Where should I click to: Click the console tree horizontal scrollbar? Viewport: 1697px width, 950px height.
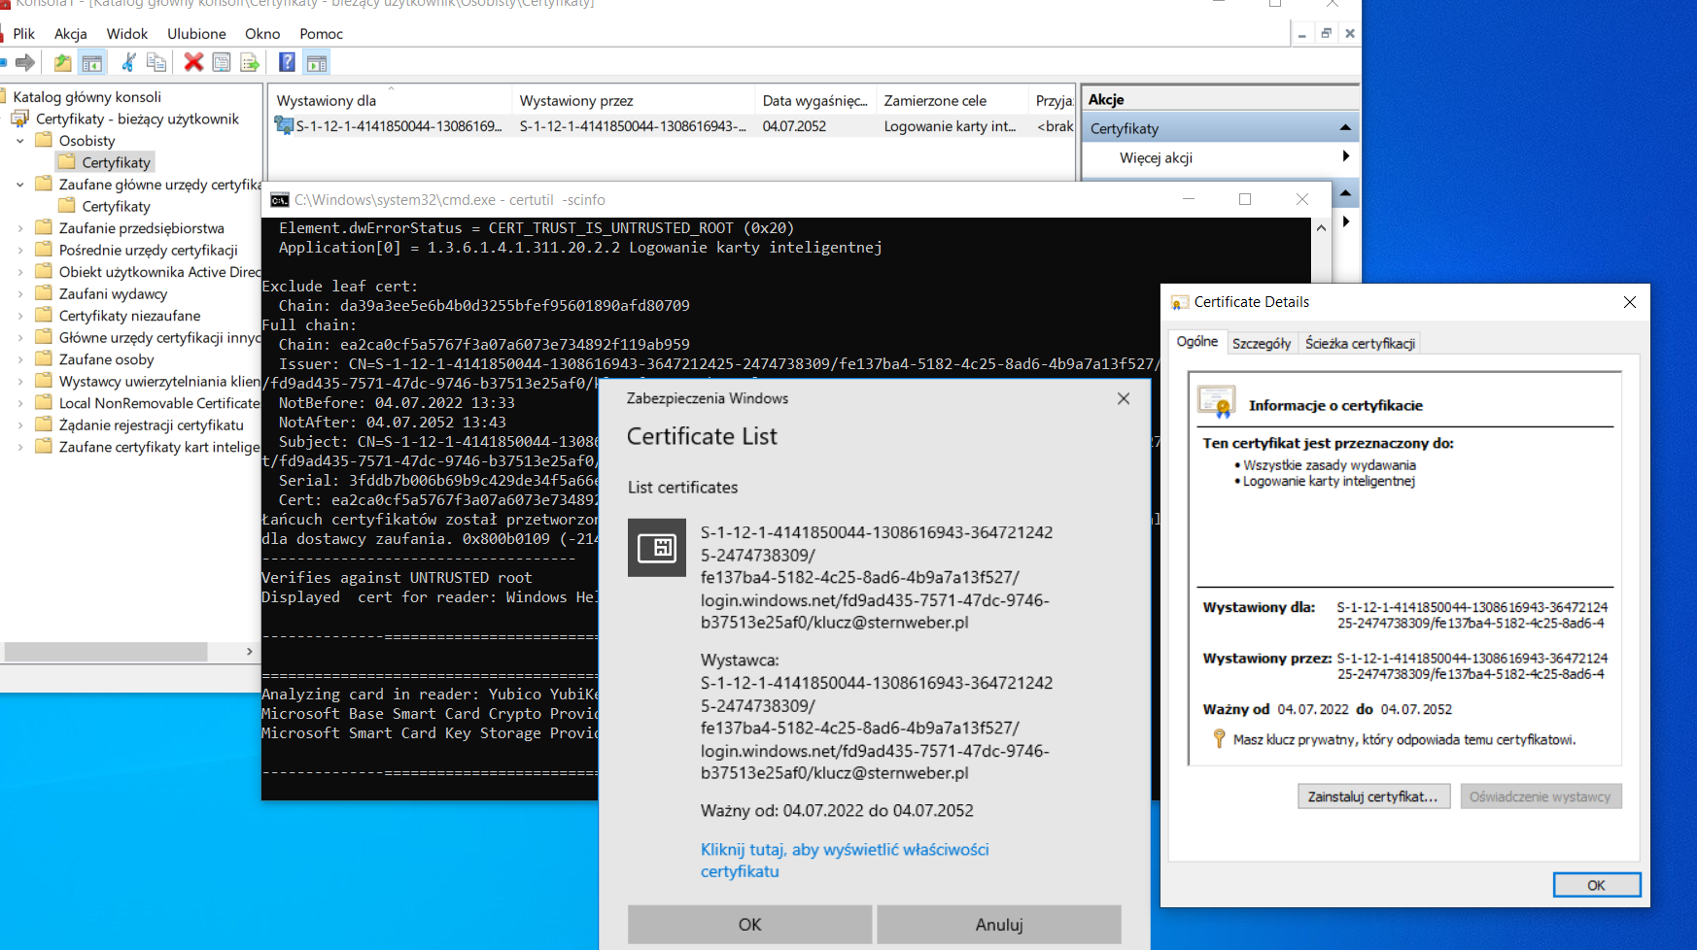[x=106, y=651]
